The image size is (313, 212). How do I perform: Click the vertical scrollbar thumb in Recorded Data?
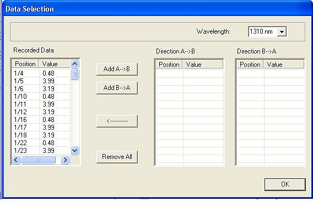pos(74,74)
